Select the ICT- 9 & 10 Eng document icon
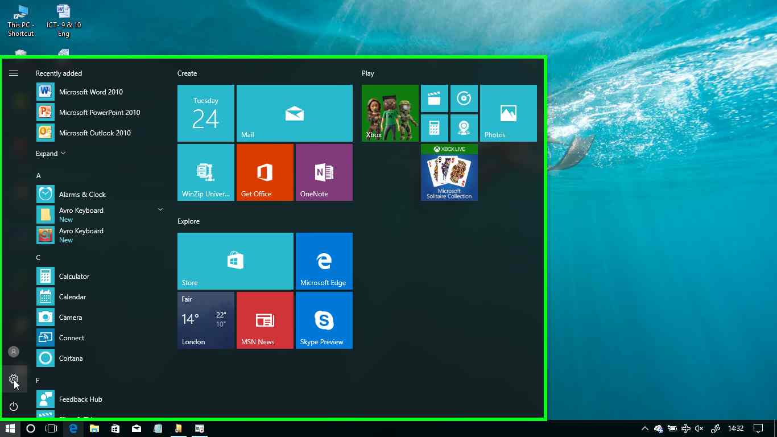Image resolution: width=777 pixels, height=437 pixels. (64, 20)
